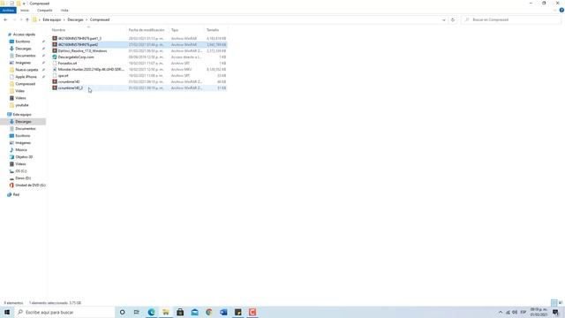Expand the chevron after Este equipo breadcrumb
Screen dimensions: 565x318
(x=64, y=19)
